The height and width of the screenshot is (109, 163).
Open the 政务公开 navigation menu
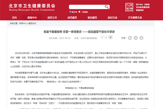click(x=52, y=18)
